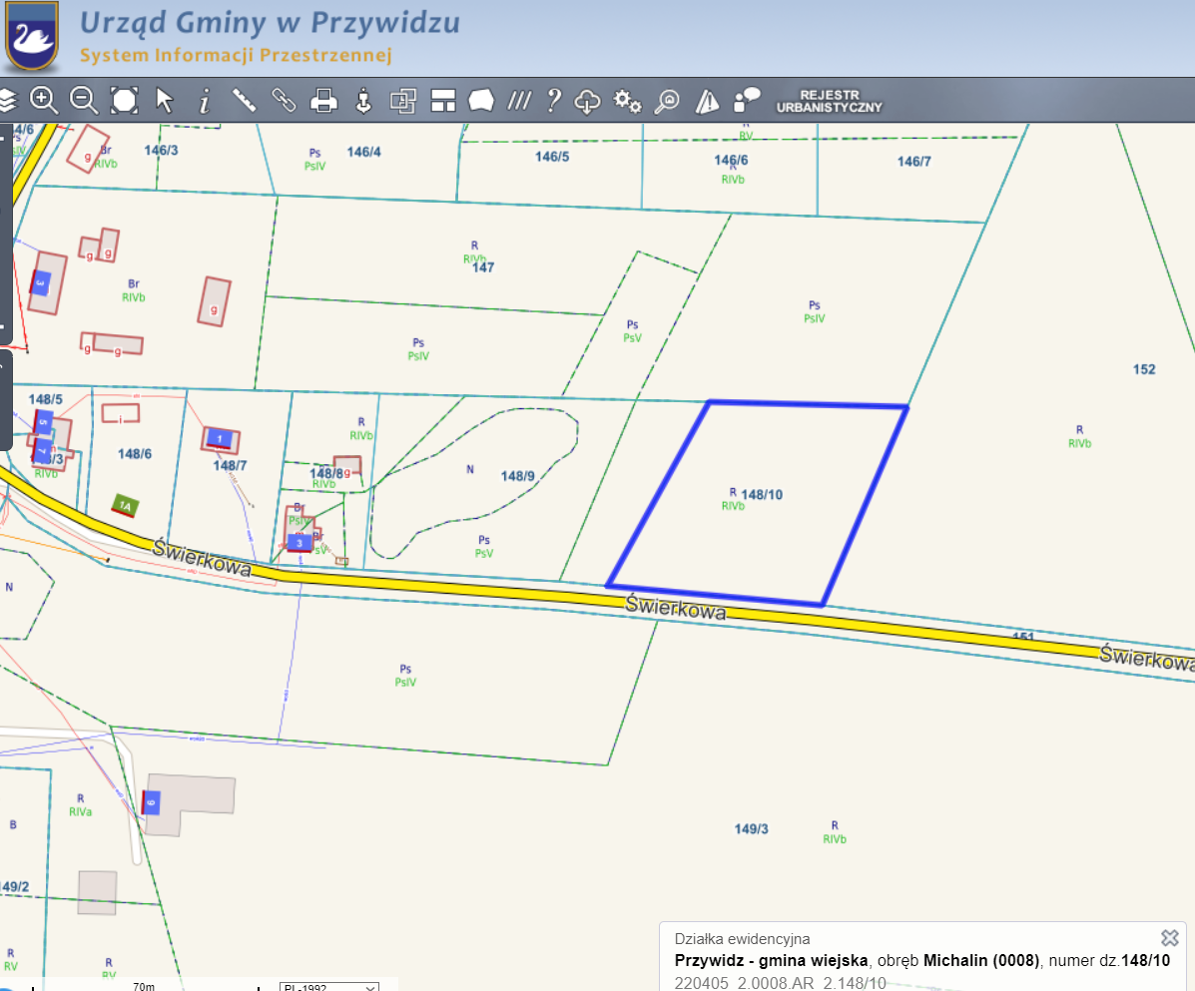Viewport: 1195px width, 991px height.
Task: Activate the arrow selection pointer tool
Action: coord(165,100)
